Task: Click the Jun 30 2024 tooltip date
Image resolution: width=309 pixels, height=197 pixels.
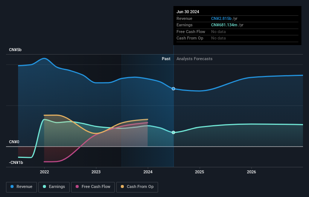Action: coord(188,12)
